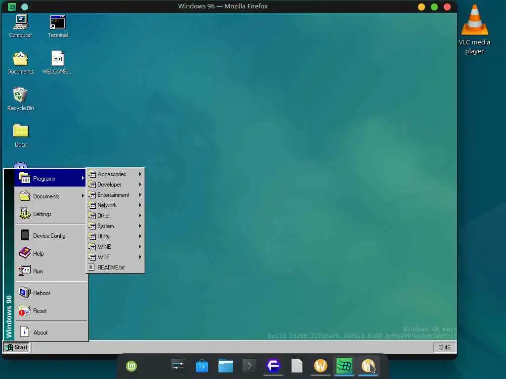506x379 pixels.
Task: Expand the Other submenu arrow
Action: click(x=140, y=215)
